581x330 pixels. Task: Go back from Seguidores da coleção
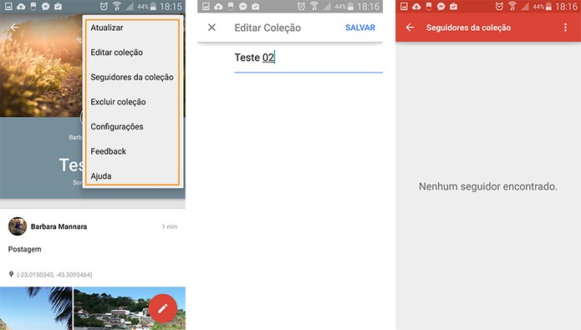point(410,28)
